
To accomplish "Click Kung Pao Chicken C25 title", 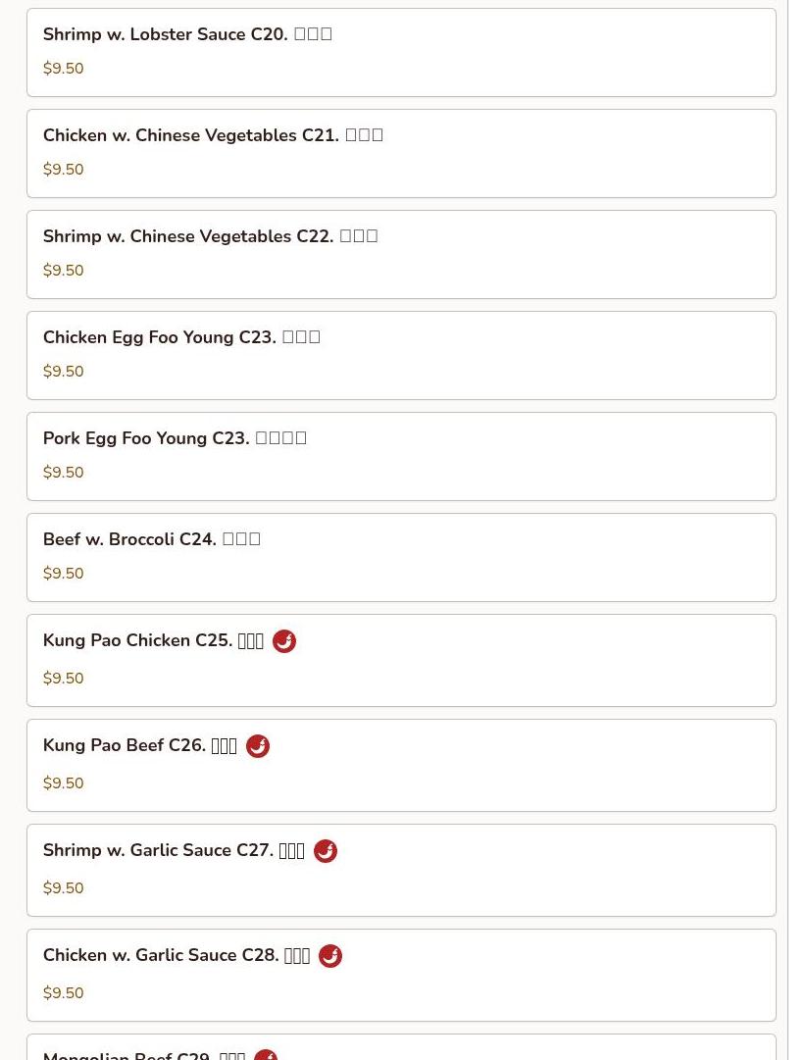I will coord(137,641).
